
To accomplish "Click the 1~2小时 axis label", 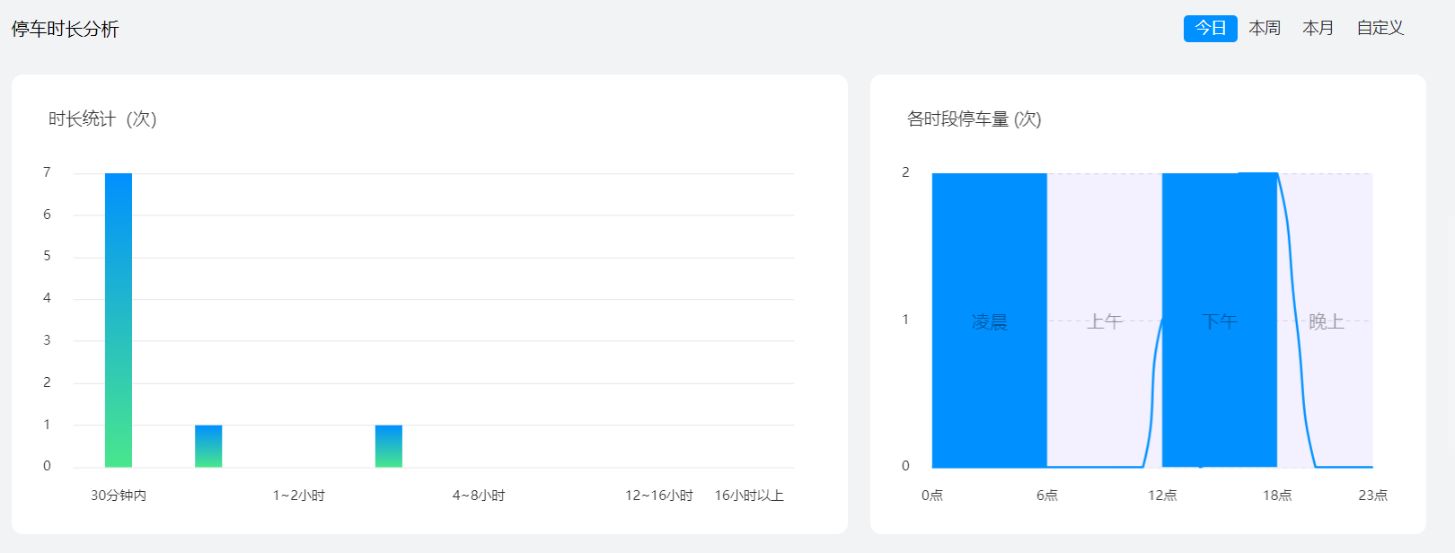I will click(x=299, y=496).
